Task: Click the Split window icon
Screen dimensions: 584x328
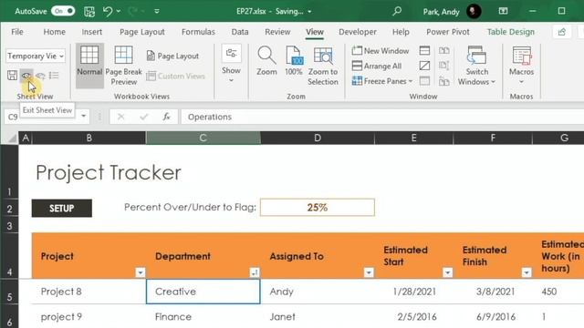Action: pyautogui.click(x=424, y=50)
